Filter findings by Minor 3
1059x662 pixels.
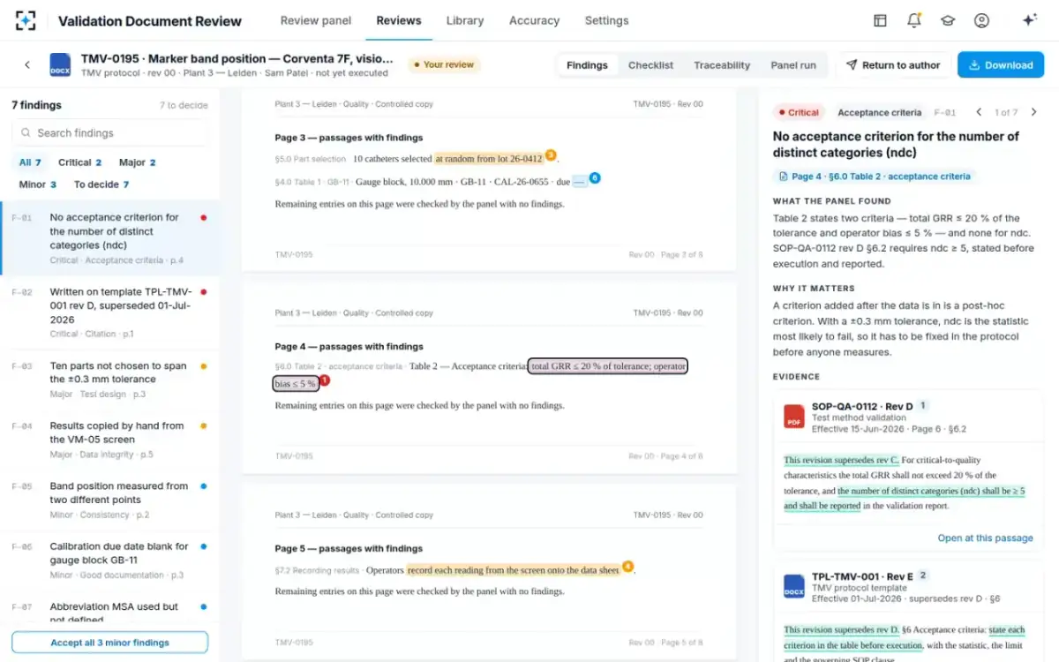pos(38,184)
